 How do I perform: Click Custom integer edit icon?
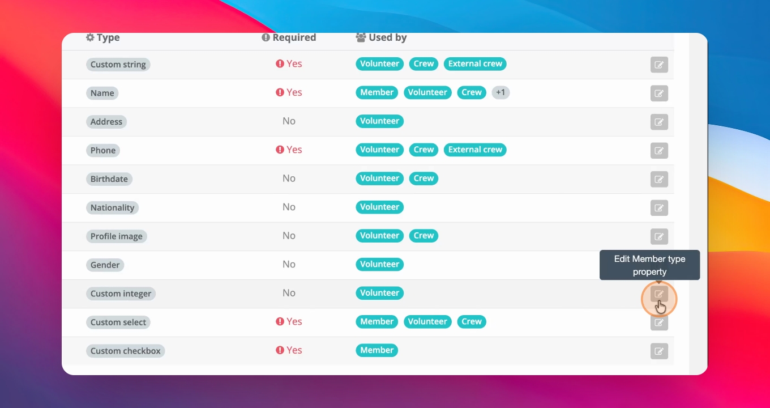coord(659,294)
